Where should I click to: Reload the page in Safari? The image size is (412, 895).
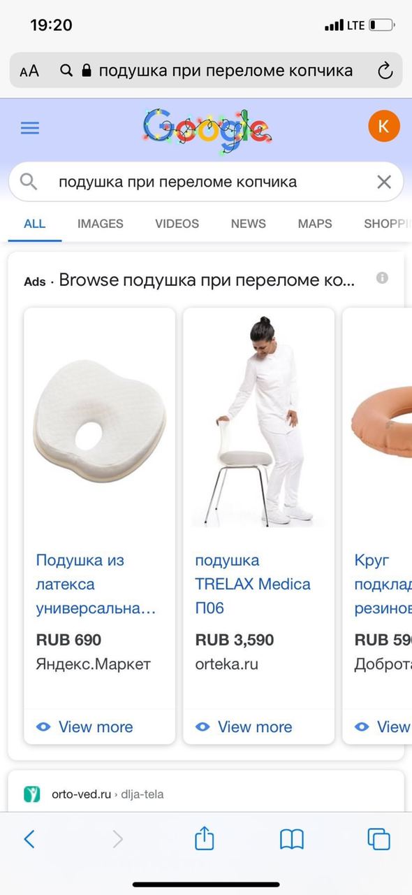tap(385, 71)
